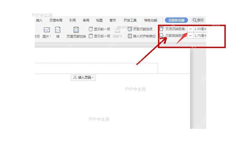Click the 1.75厘米 footer distance field
Screen dimensions: 241x145
(200, 36)
